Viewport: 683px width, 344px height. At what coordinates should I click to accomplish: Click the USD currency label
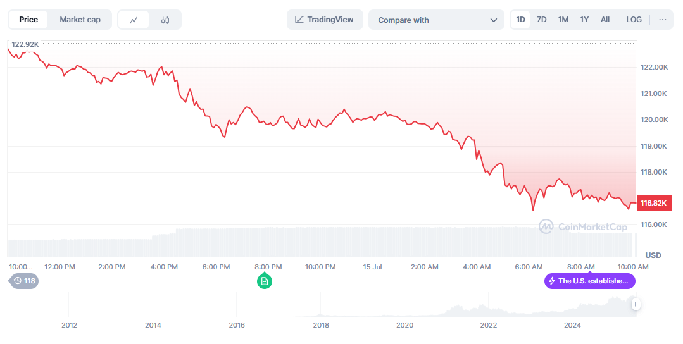(653, 255)
